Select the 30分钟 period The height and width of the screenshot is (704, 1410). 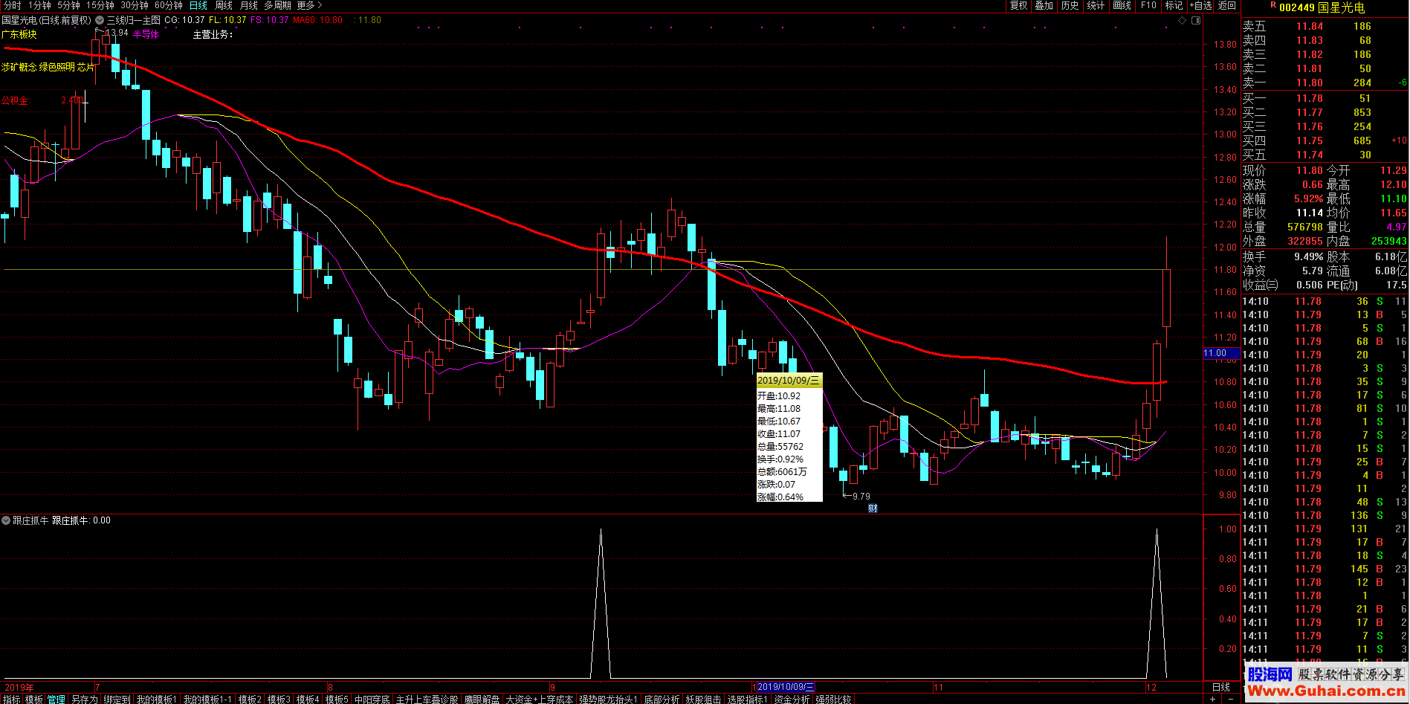click(135, 5)
